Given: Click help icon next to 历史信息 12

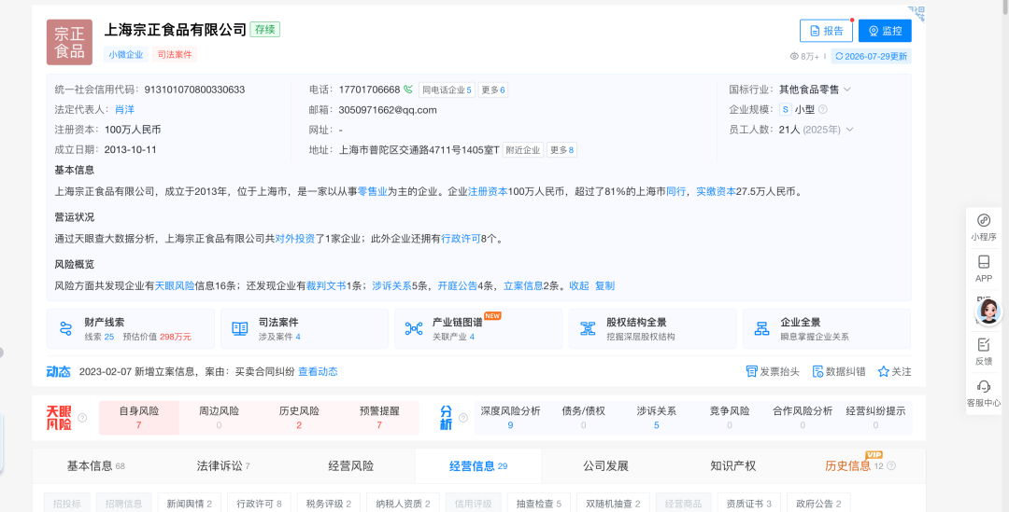Looking at the screenshot, I should (891, 466).
